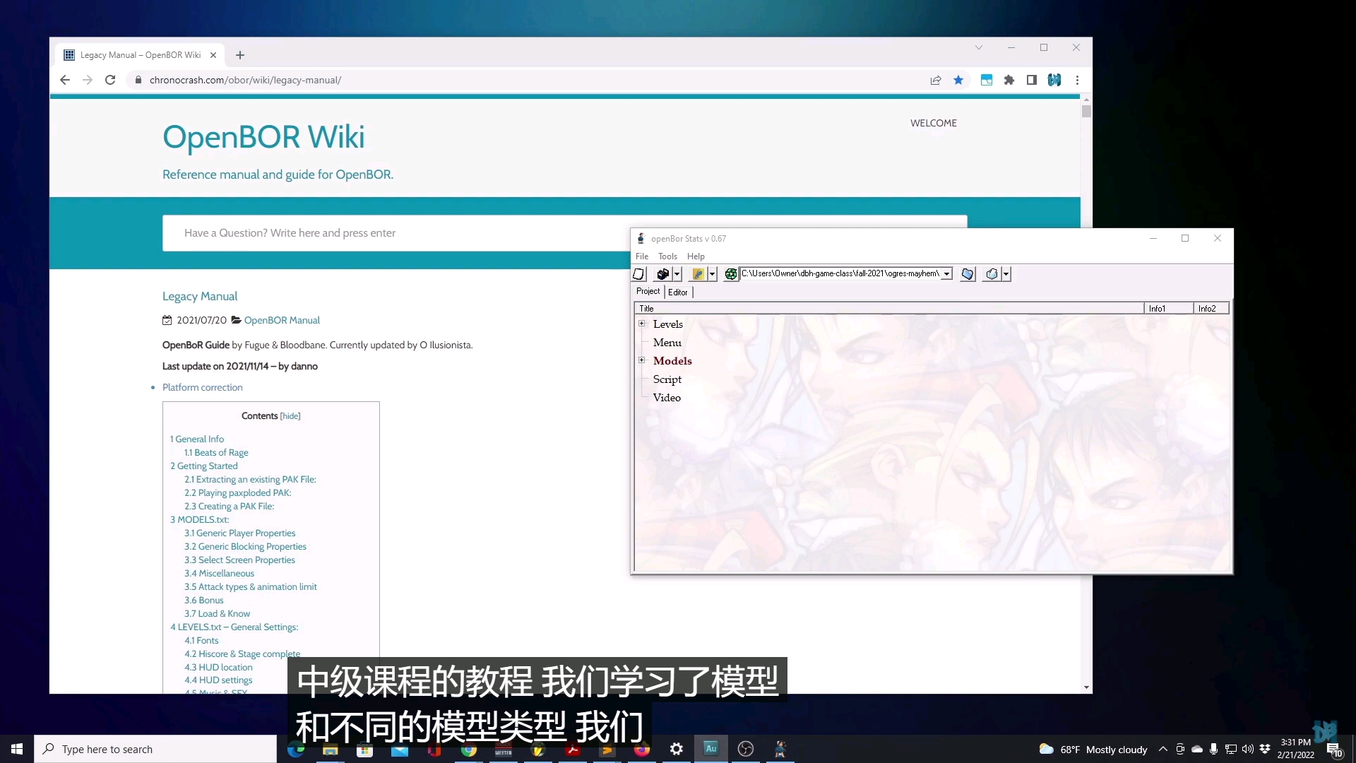The height and width of the screenshot is (763, 1356).
Task: Open dropdown arrow beside the black cubes icon
Action: [x=677, y=274]
